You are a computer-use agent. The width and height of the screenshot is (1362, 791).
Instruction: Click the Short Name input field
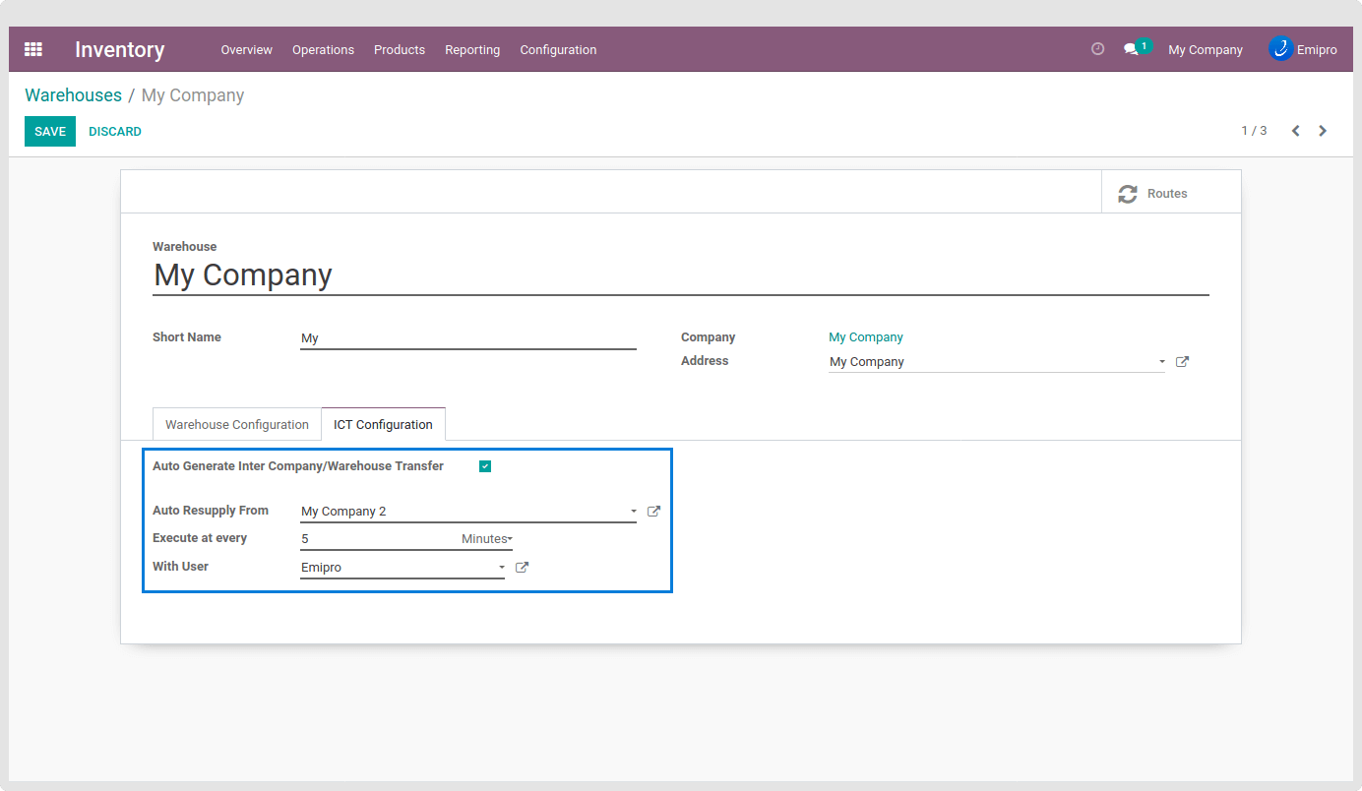click(467, 338)
